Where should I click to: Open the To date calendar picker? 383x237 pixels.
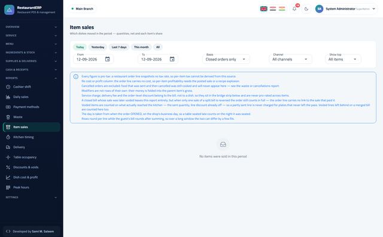tap(172, 59)
